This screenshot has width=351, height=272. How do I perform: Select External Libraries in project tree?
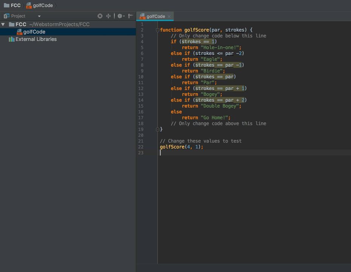(36, 39)
